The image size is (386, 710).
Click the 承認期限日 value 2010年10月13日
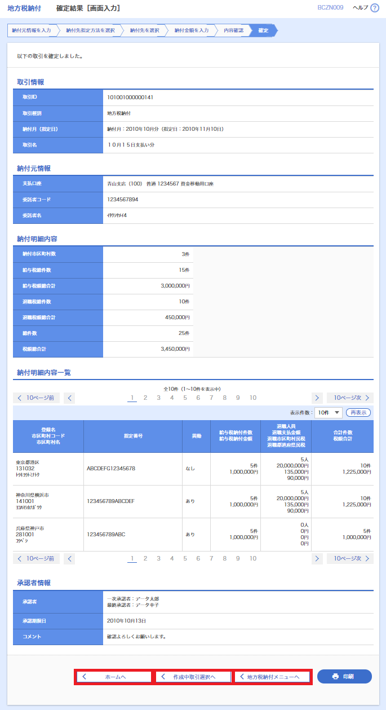tap(126, 621)
